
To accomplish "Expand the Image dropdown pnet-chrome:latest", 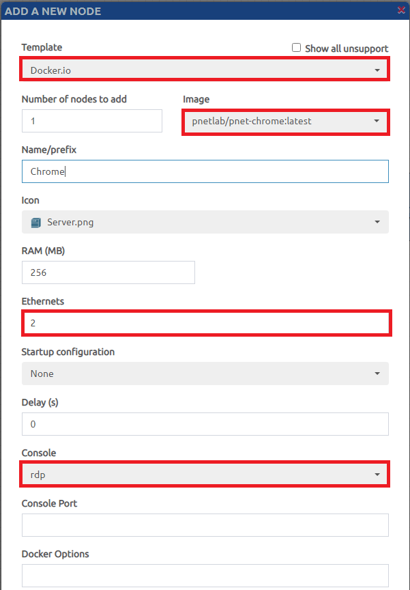I will click(x=285, y=122).
